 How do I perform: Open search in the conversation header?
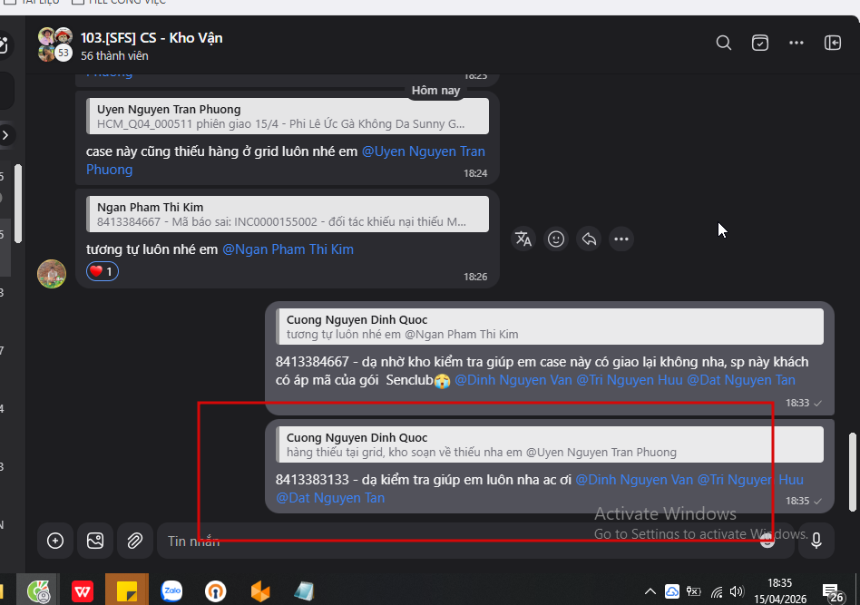pyautogui.click(x=723, y=43)
